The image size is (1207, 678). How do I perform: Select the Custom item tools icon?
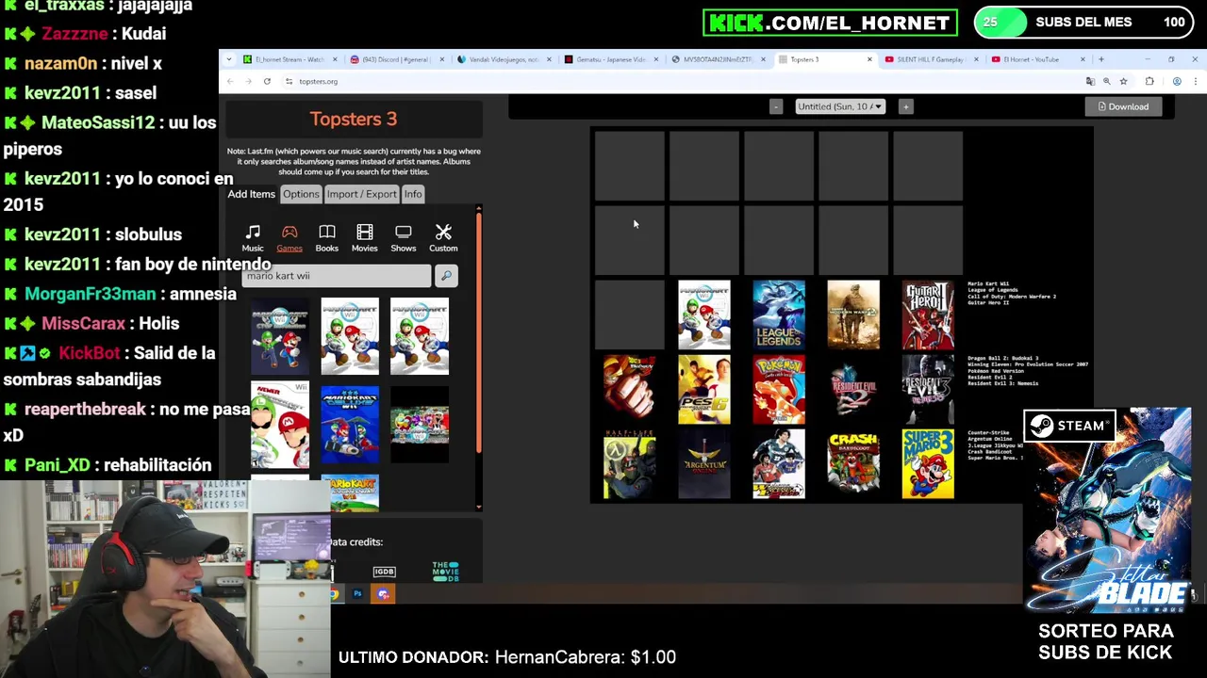coord(443,238)
